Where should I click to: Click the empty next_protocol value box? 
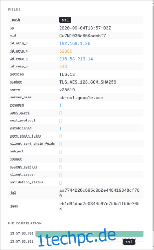coord(61,121)
